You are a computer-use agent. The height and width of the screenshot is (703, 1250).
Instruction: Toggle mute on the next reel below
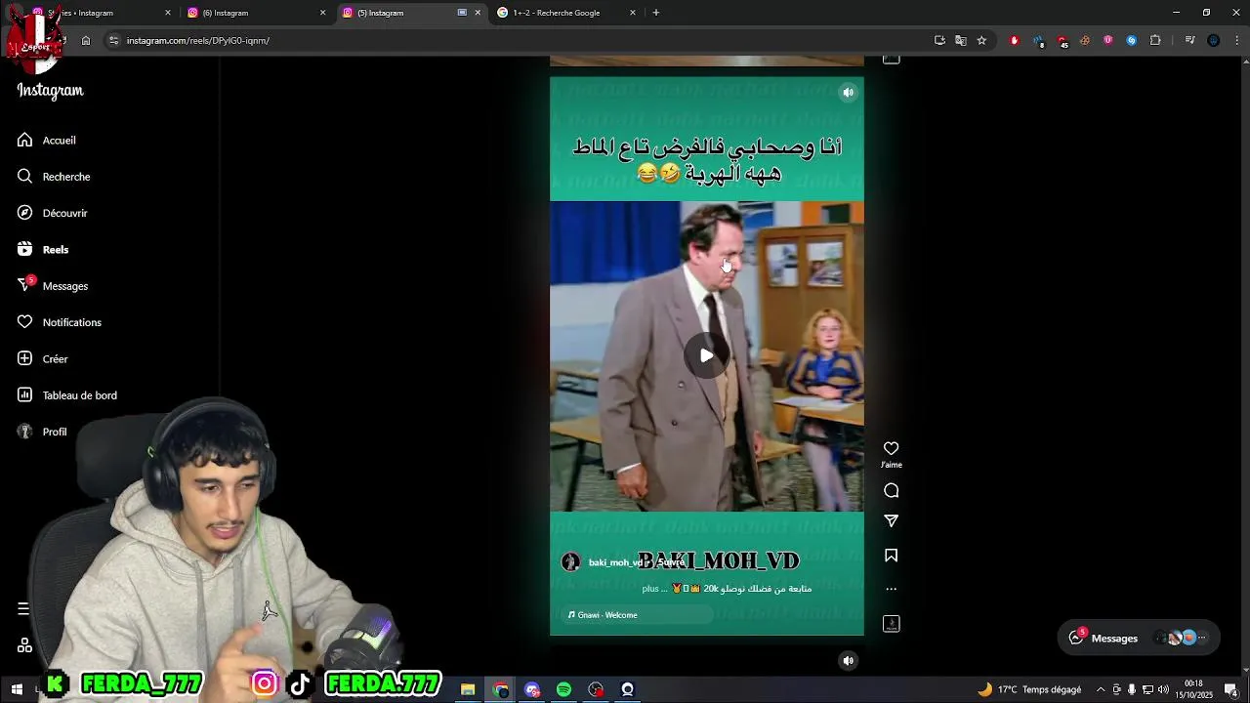[848, 661]
